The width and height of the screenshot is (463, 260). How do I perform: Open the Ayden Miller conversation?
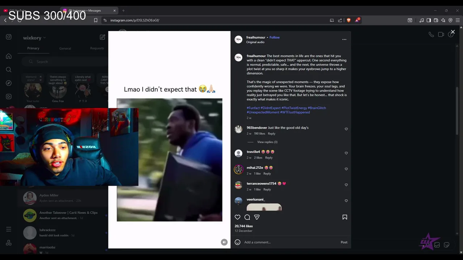[x=63, y=198]
